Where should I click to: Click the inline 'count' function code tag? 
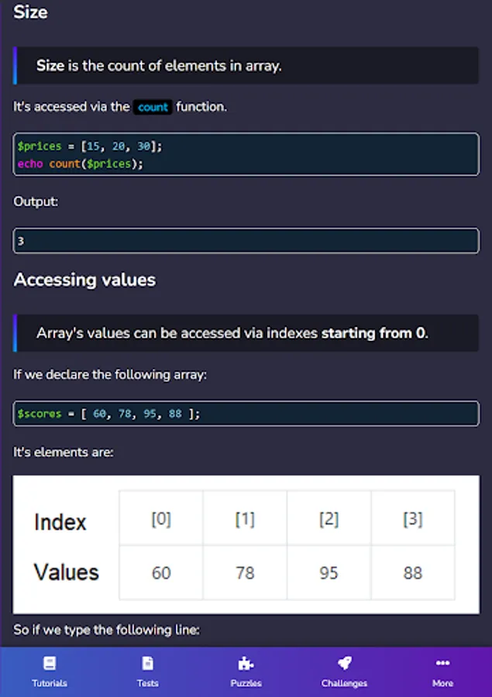[153, 108]
